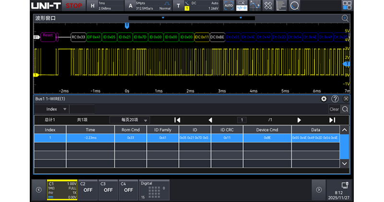Click the table scroll up arrow
This screenshot has width=384, height=202.
click(x=345, y=130)
